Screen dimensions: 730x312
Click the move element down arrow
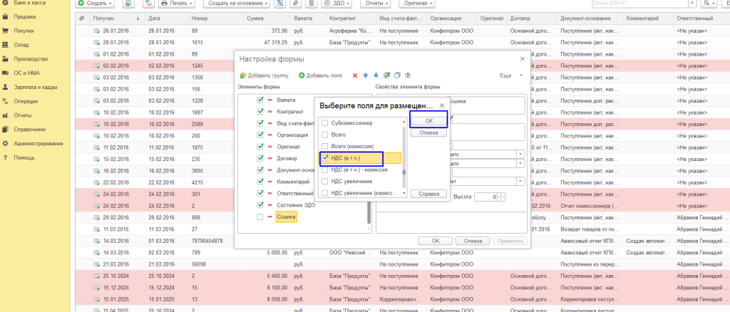[376, 75]
